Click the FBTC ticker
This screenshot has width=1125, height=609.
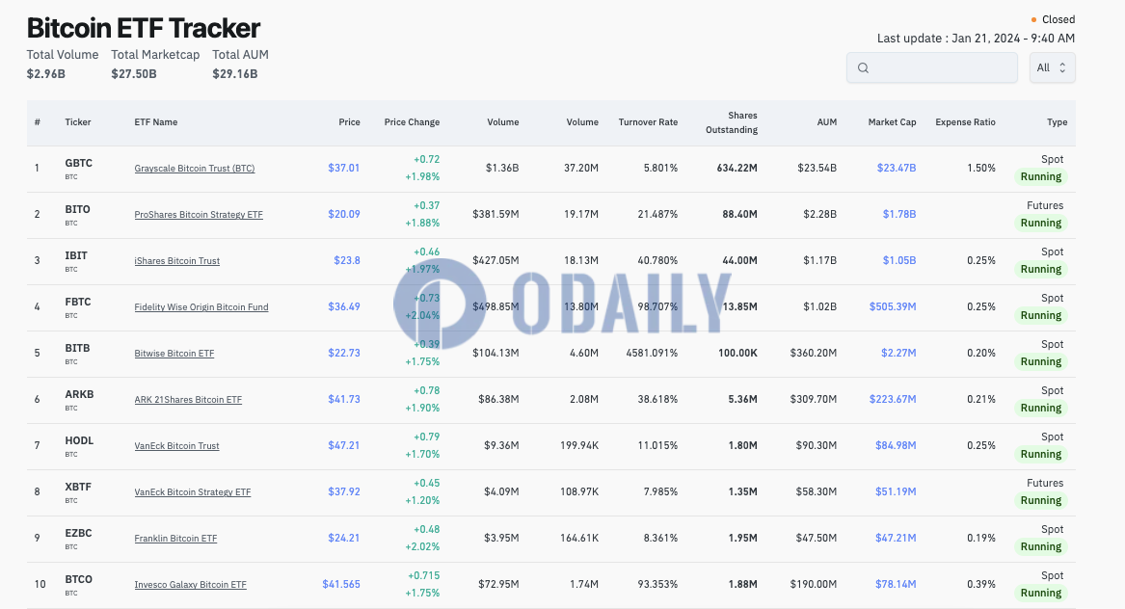click(77, 302)
